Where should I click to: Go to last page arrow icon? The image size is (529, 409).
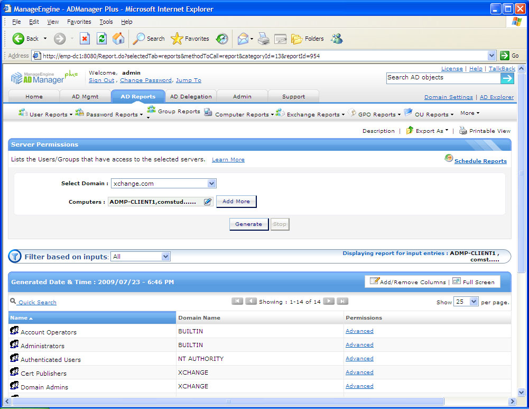point(342,301)
